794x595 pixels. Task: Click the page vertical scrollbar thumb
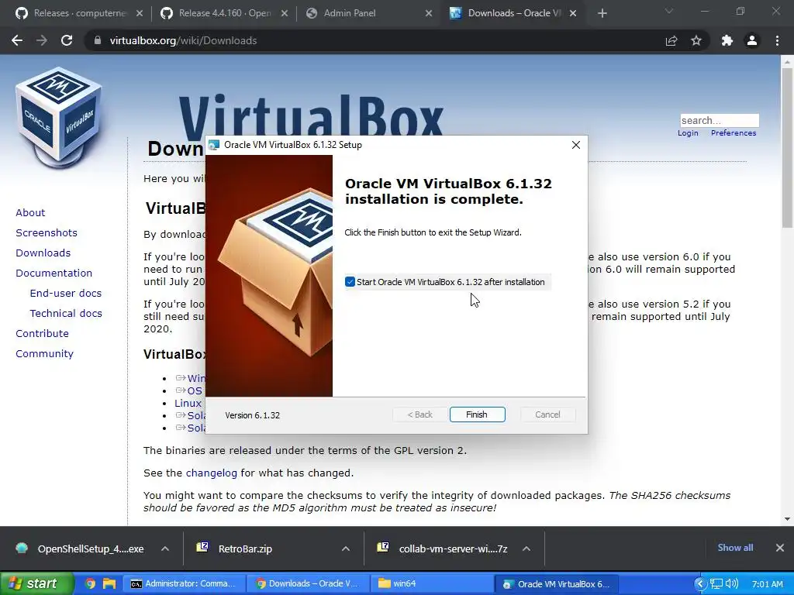(x=788, y=146)
